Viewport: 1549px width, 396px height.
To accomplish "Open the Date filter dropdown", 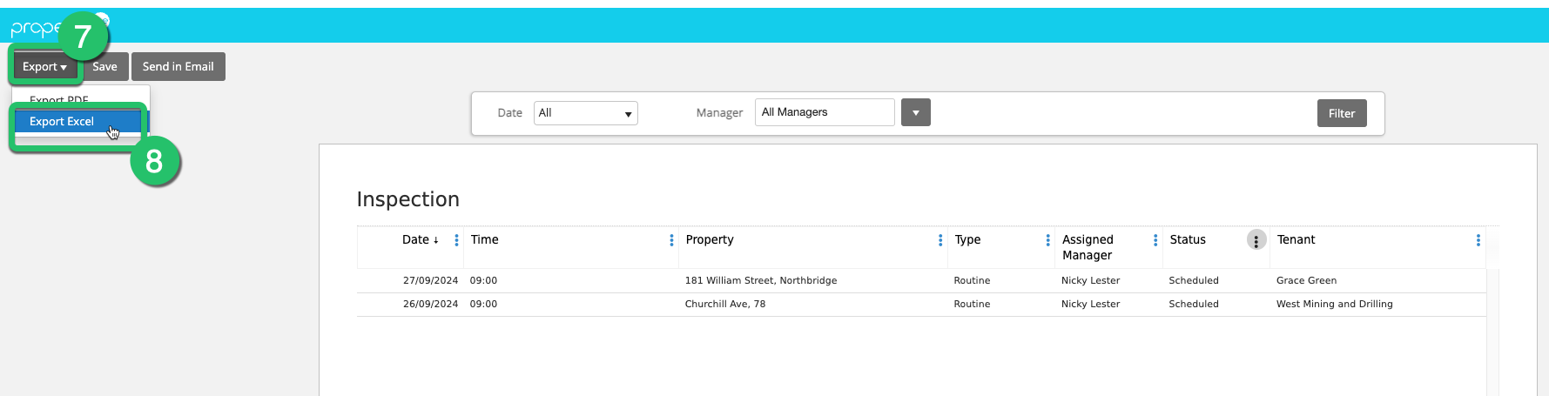I will click(x=586, y=113).
